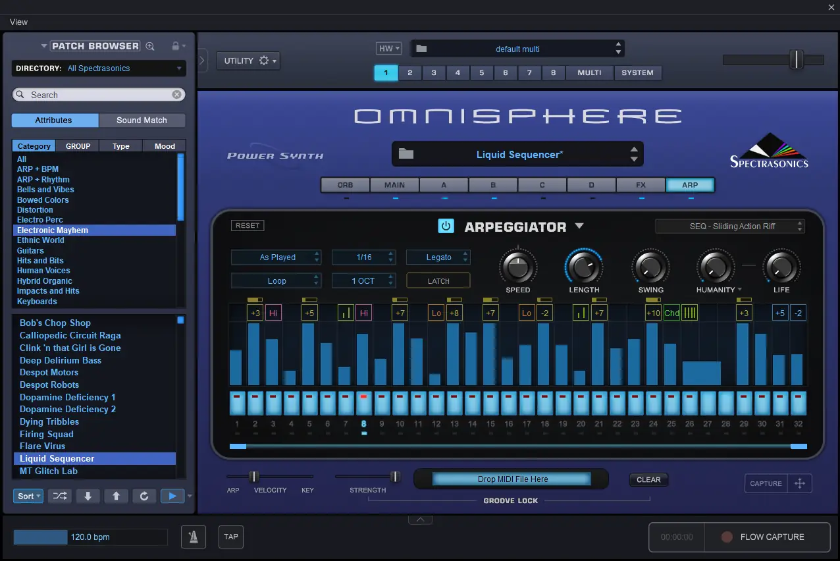The width and height of the screenshot is (840, 561).
Task: Click the 120.0 bpm tempo field
Action: (x=90, y=537)
